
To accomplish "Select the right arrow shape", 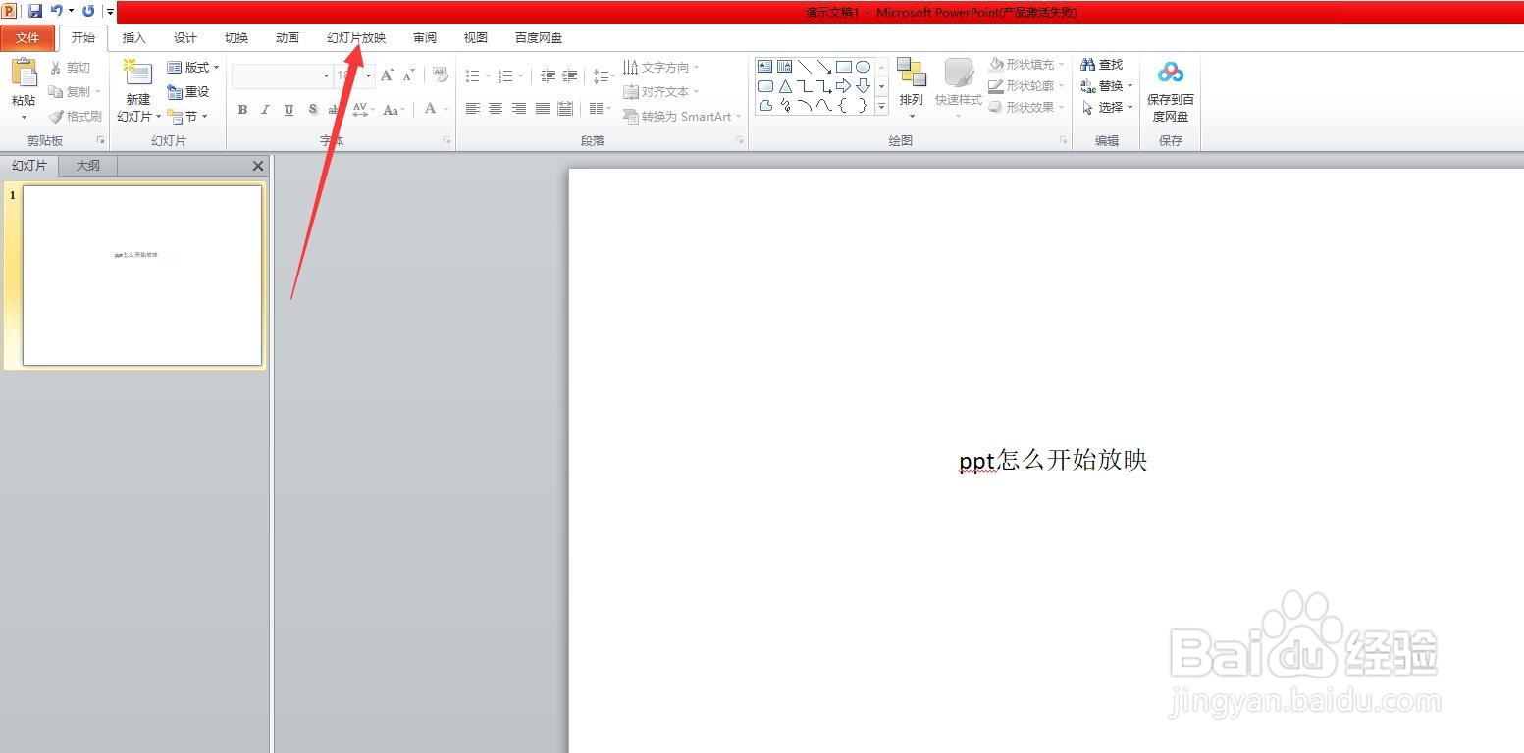I will coord(843,86).
